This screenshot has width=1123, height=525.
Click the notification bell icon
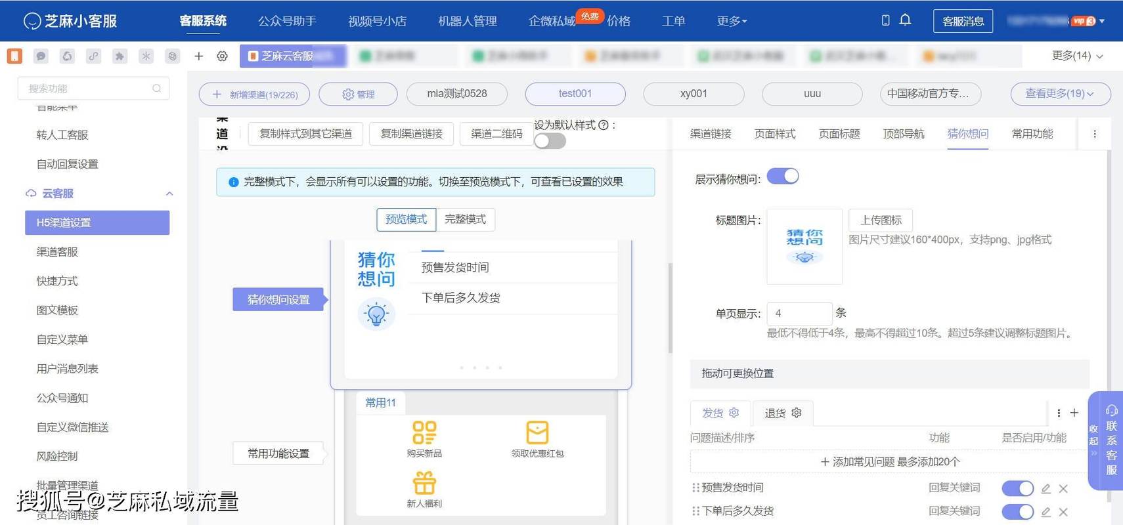pyautogui.click(x=905, y=20)
